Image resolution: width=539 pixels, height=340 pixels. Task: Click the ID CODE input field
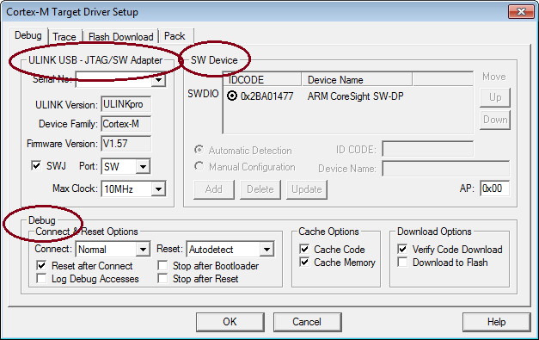tap(427, 150)
